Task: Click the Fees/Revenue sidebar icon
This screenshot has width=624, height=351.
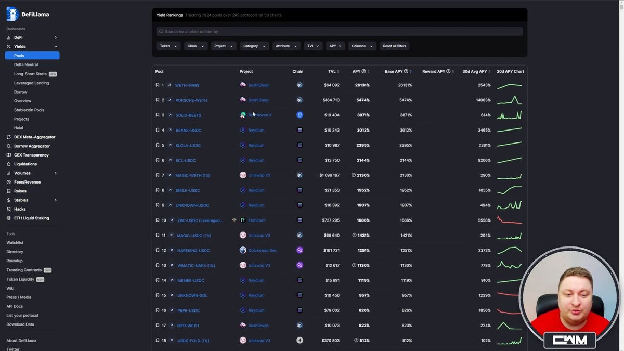Action: [x=9, y=182]
